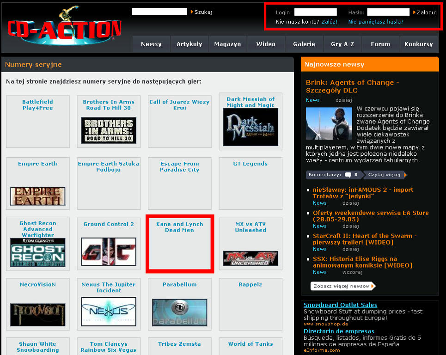Open Brothers In Arms Road To Hill 30 link

pyautogui.click(x=109, y=105)
